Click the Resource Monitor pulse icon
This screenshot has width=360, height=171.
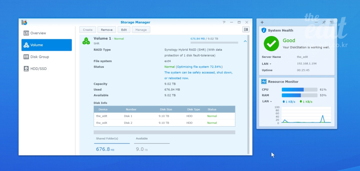pos(264,81)
